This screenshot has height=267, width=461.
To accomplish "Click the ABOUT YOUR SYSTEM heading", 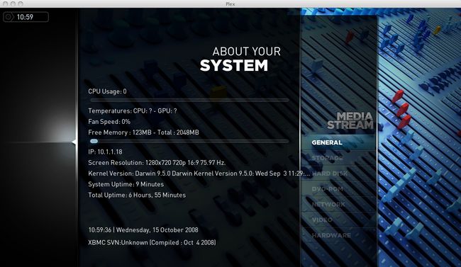I will click(x=240, y=59).
